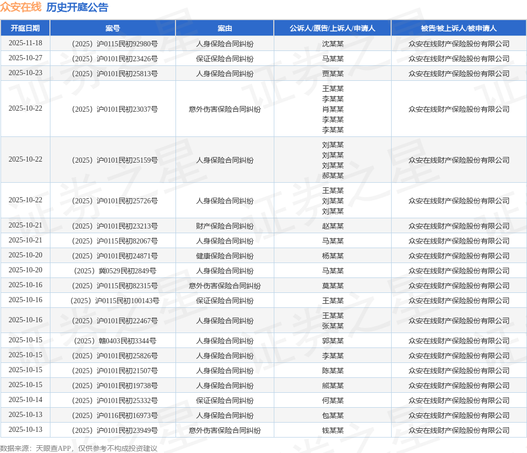
Task: Select case number 沪0101民初22467号
Action: pyautogui.click(x=127, y=321)
